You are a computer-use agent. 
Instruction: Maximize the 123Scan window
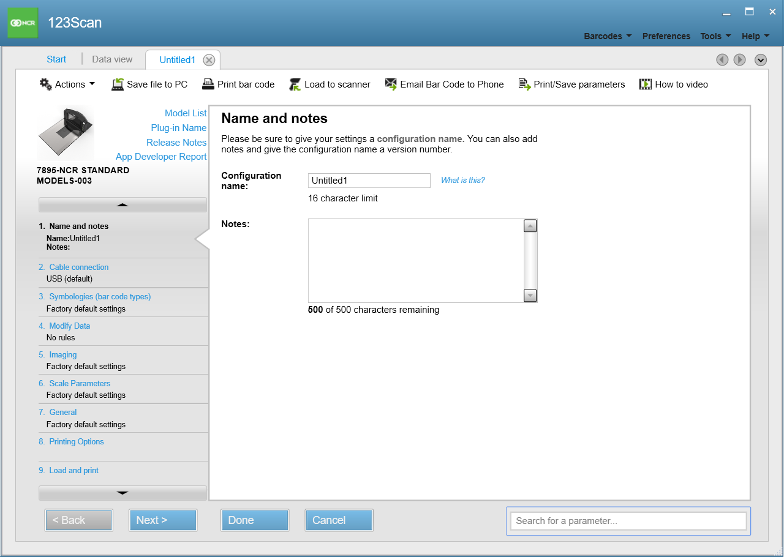[749, 12]
